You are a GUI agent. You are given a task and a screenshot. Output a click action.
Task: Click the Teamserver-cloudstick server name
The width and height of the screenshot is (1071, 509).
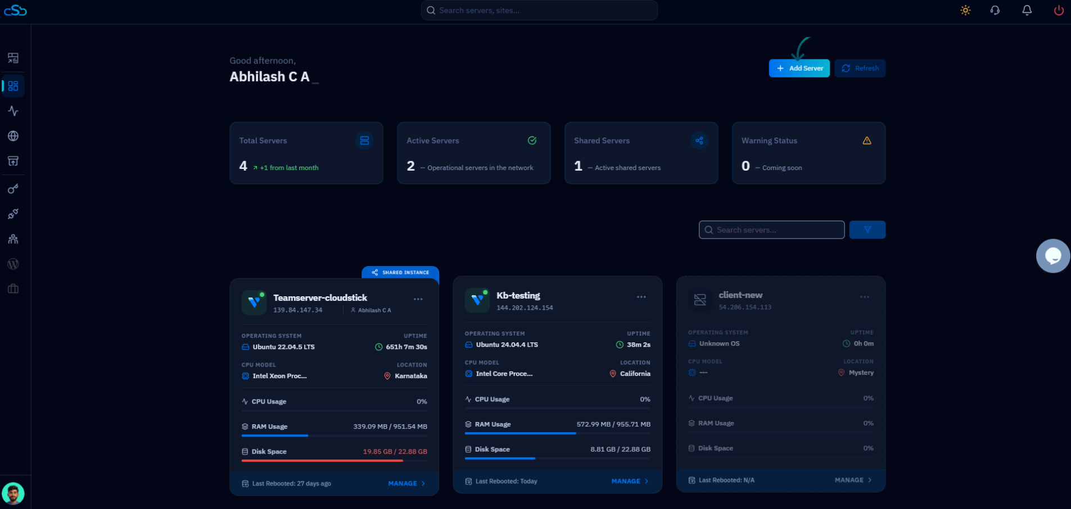click(x=320, y=297)
